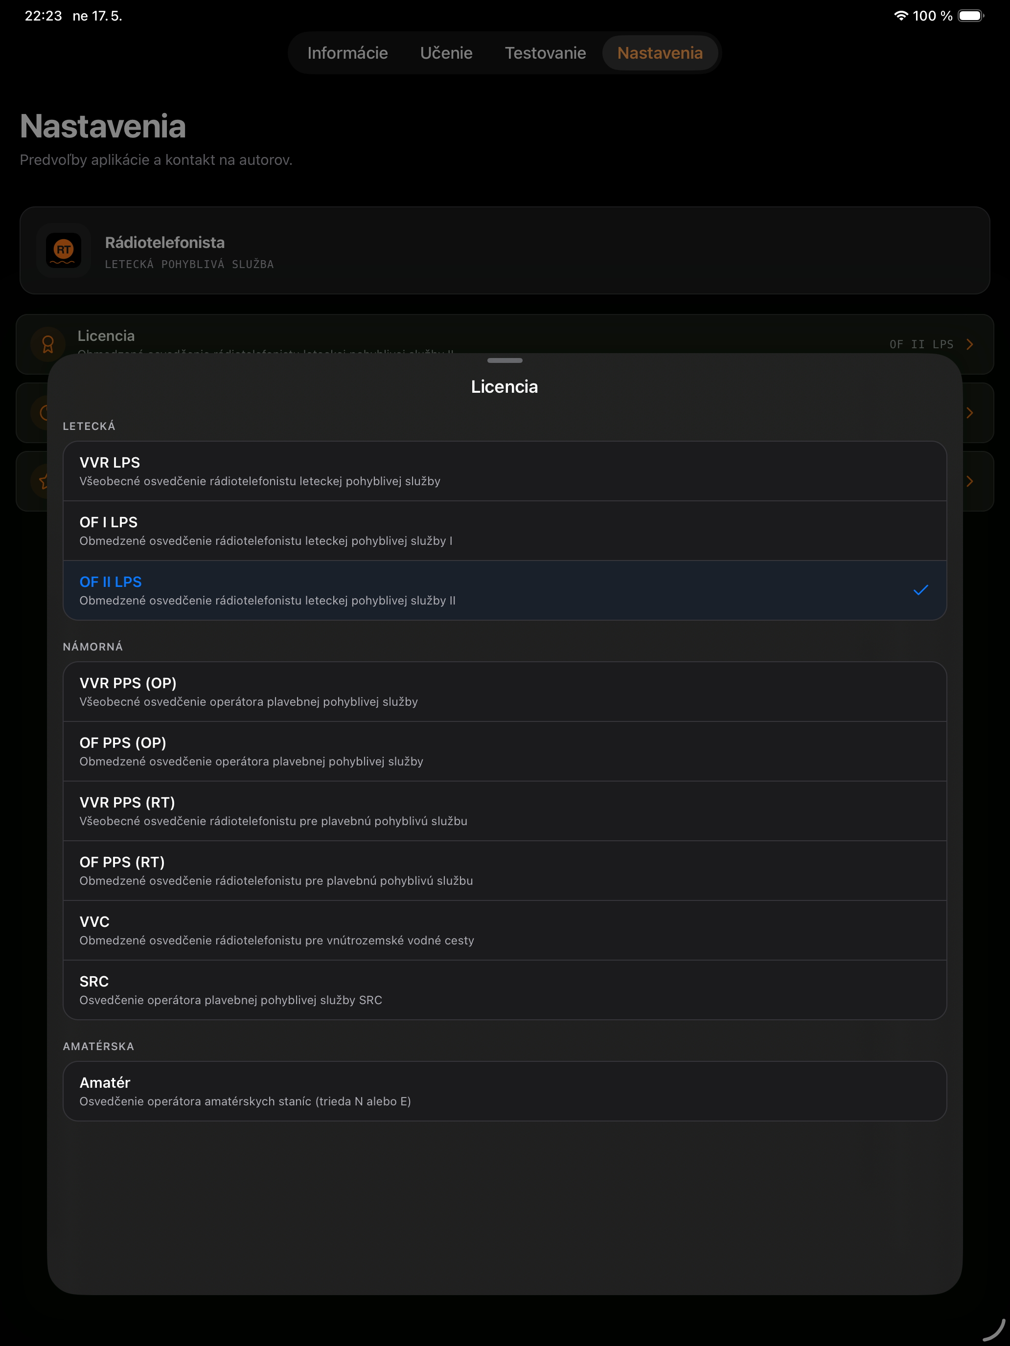Tap the Wi-Fi status icon

coord(900,16)
